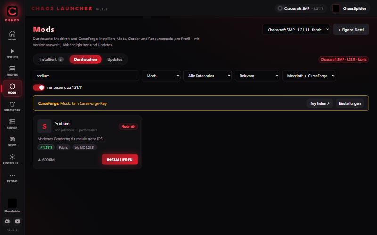The height and width of the screenshot is (235, 377).
Task: Click the von jellysquid3 author text
Action: pyautogui.click(x=66, y=130)
